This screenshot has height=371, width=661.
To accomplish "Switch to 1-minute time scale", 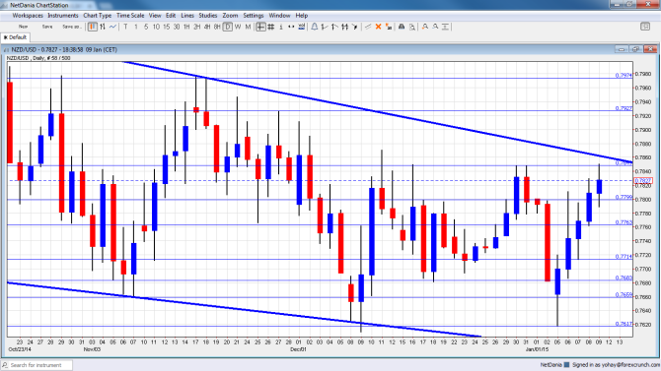I will click(136, 27).
